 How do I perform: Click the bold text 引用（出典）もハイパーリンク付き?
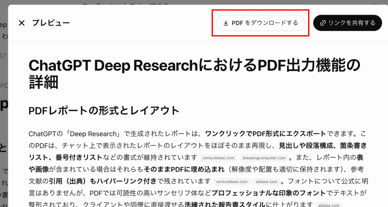pyautogui.click(x=103, y=181)
